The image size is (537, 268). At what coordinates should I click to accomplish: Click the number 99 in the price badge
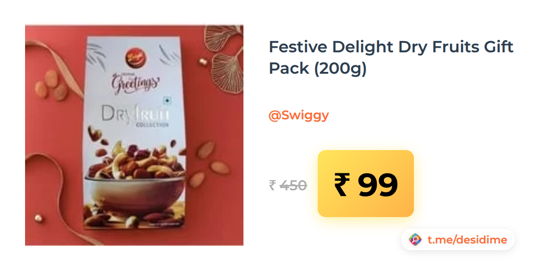tap(378, 184)
